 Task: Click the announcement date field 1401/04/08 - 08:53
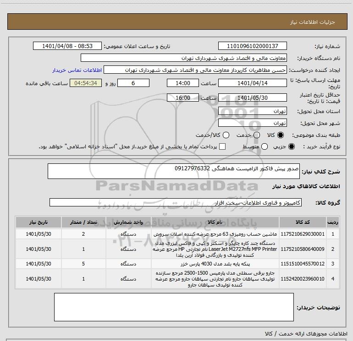(x=67, y=46)
